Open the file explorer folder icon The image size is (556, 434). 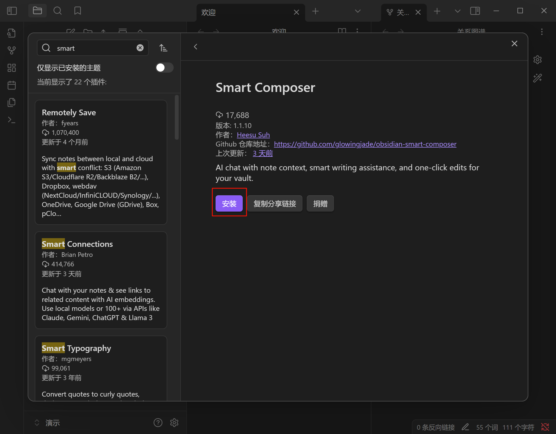coord(37,11)
